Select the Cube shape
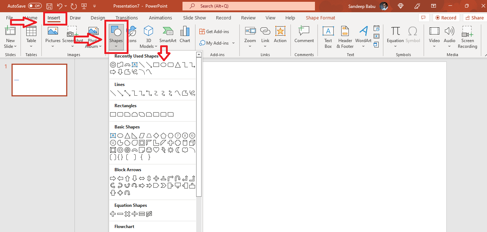 [x=192, y=143]
